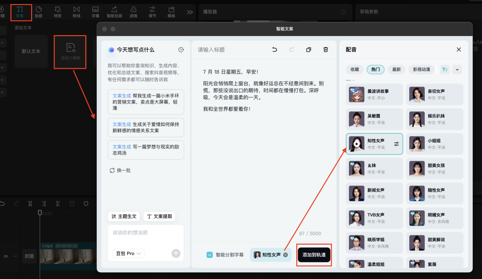Viewport: 482px width, 279px height.
Task: Mute the track with the speaker icon
Action: 5,256
